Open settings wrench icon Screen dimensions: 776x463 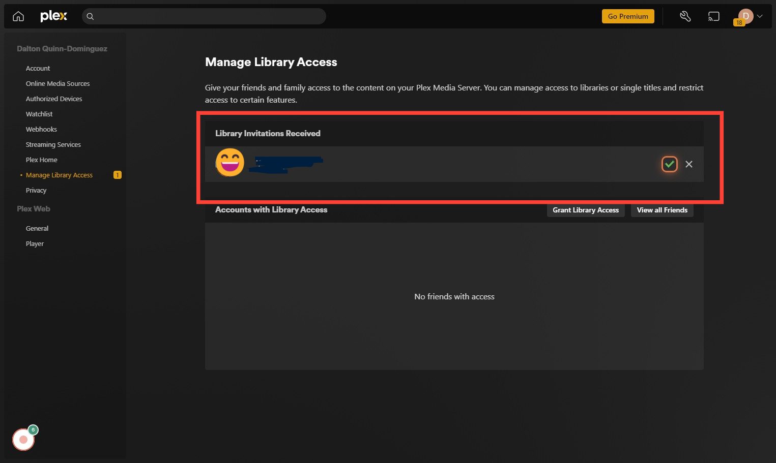685,16
